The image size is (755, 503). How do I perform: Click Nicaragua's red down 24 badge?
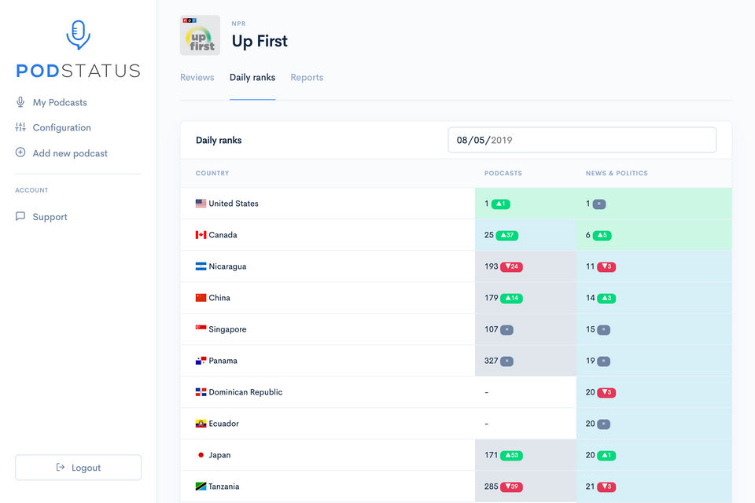[x=511, y=266]
